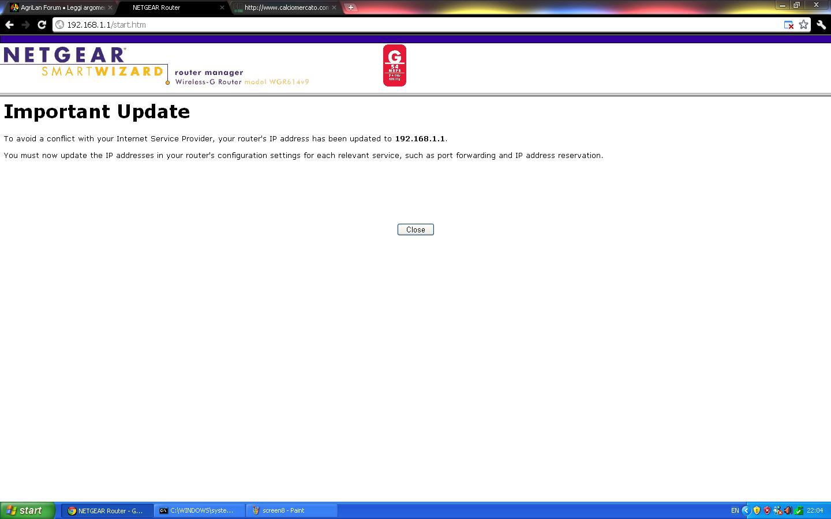
Task: Open the Messenger tray icon
Action: (778, 510)
